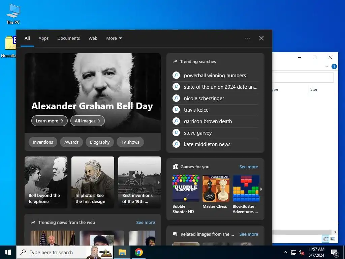345x259 pixels.
Task: Click next arrow on Bell image cards
Action: tap(158, 182)
